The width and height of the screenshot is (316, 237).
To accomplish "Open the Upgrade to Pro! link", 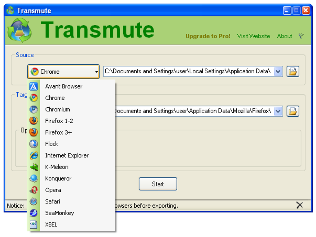I will [x=208, y=36].
